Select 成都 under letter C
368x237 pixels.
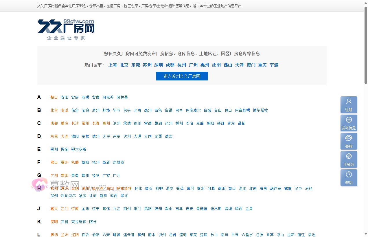pos(54,123)
